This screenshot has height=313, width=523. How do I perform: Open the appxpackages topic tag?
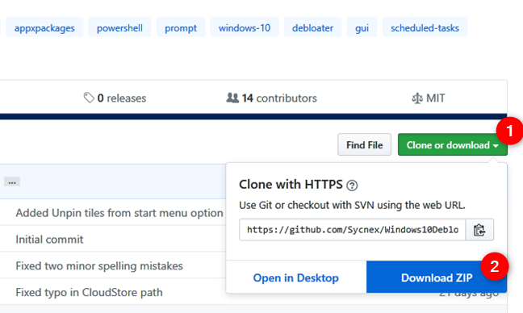pos(44,27)
